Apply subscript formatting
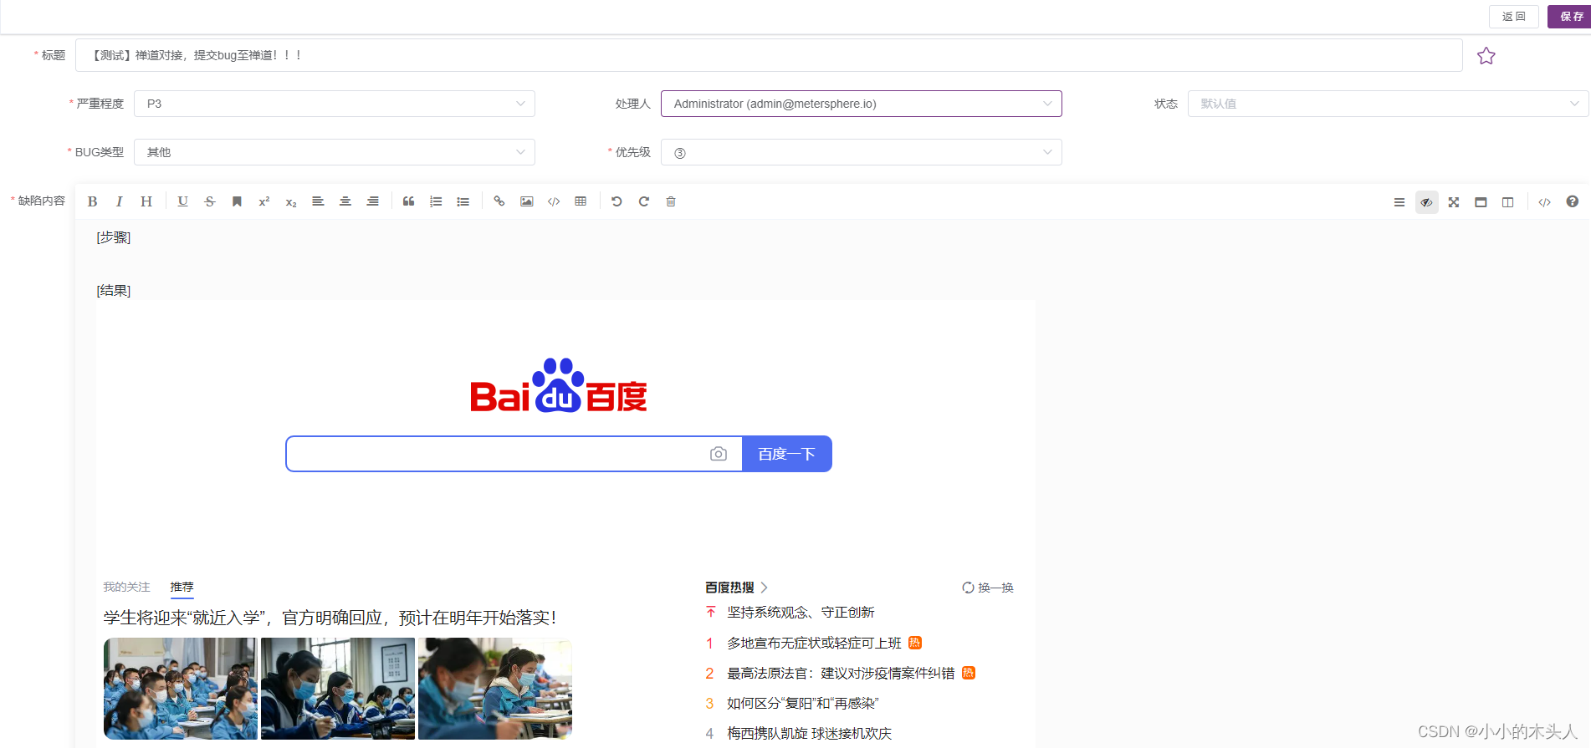Image resolution: width=1591 pixels, height=748 pixels. pos(291,201)
